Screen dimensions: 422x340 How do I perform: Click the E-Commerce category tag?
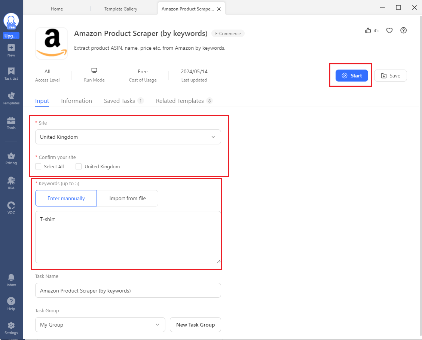pyautogui.click(x=228, y=34)
